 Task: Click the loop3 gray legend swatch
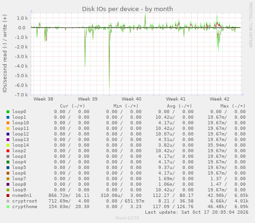[x=8, y=156]
